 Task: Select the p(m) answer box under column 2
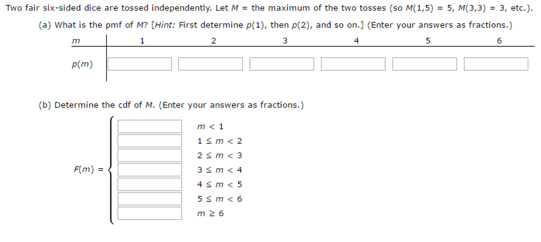pos(210,64)
